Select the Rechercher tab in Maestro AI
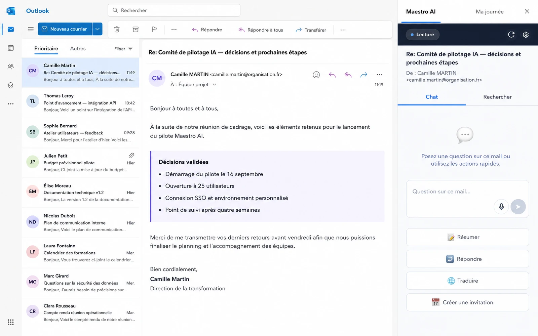Screen dimensions: 538x336 pyautogui.click(x=497, y=97)
